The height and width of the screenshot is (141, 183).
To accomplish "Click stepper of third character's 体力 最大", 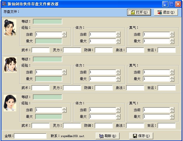I will click(118, 117).
